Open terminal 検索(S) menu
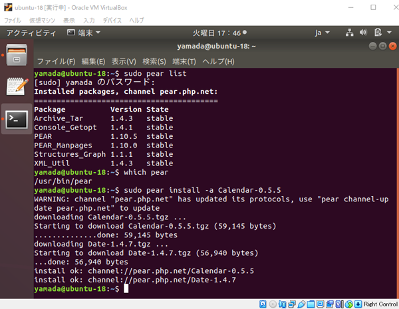 pos(154,62)
